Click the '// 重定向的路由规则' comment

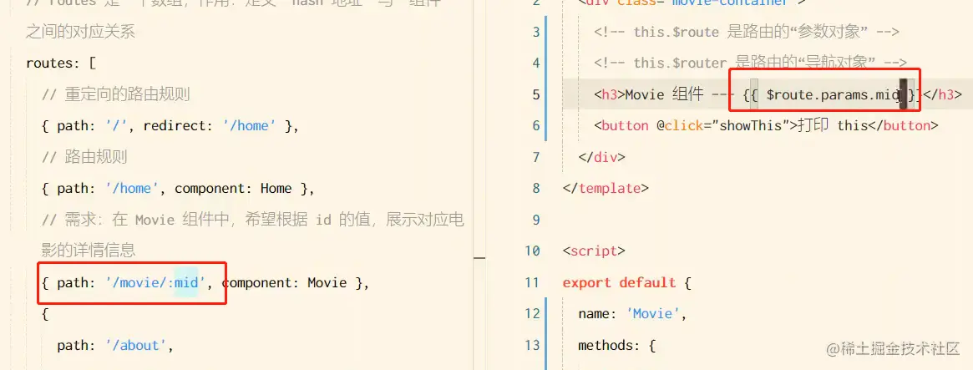tap(115, 94)
